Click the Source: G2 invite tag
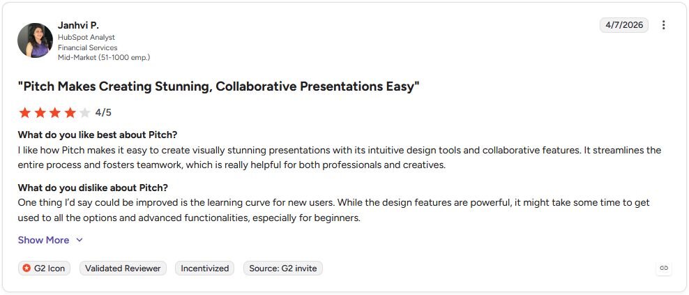Screen dimensions: 689x295 point(283,268)
